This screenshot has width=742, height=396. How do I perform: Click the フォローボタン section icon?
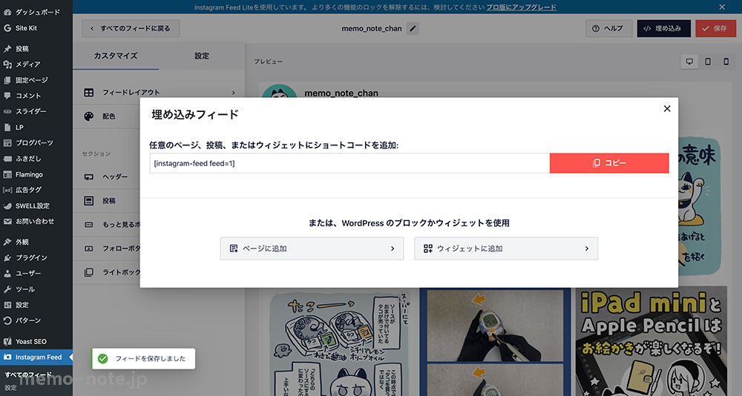[88, 248]
